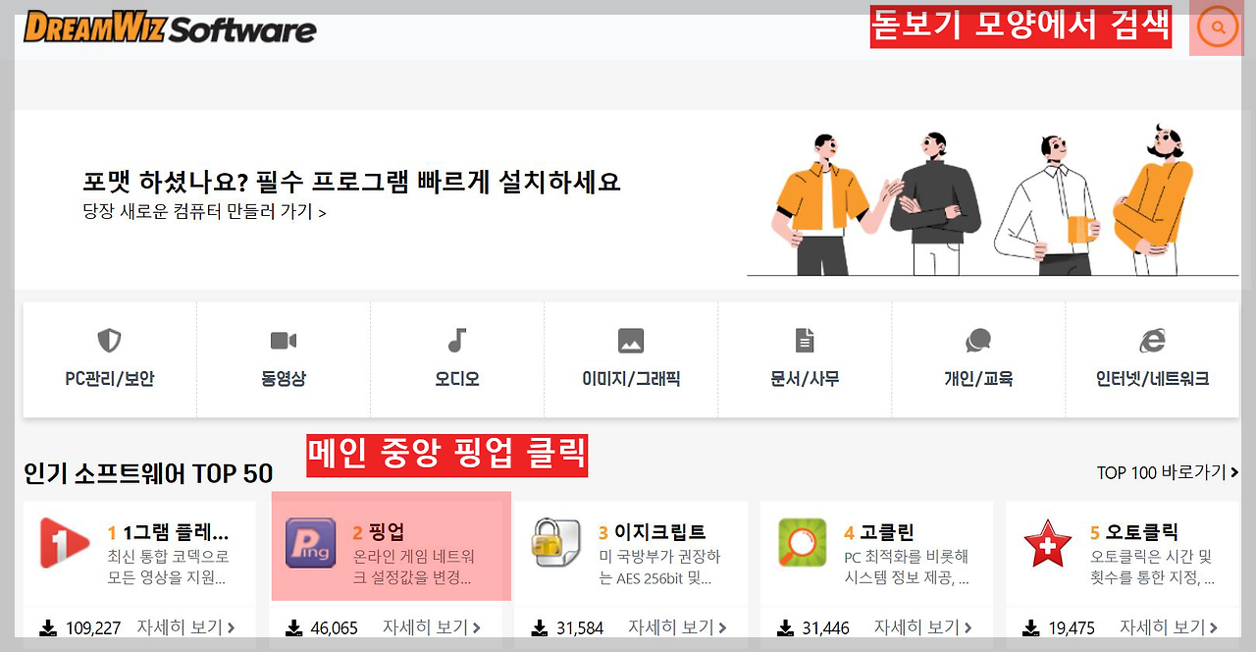
Task: Select the 이미지/그래픽 category label
Action: tap(631, 379)
